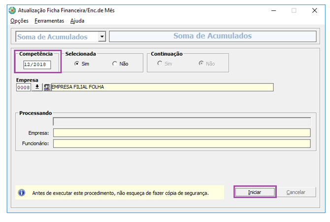
Task: Click the application globe icon in title bar
Action: tap(12, 10)
